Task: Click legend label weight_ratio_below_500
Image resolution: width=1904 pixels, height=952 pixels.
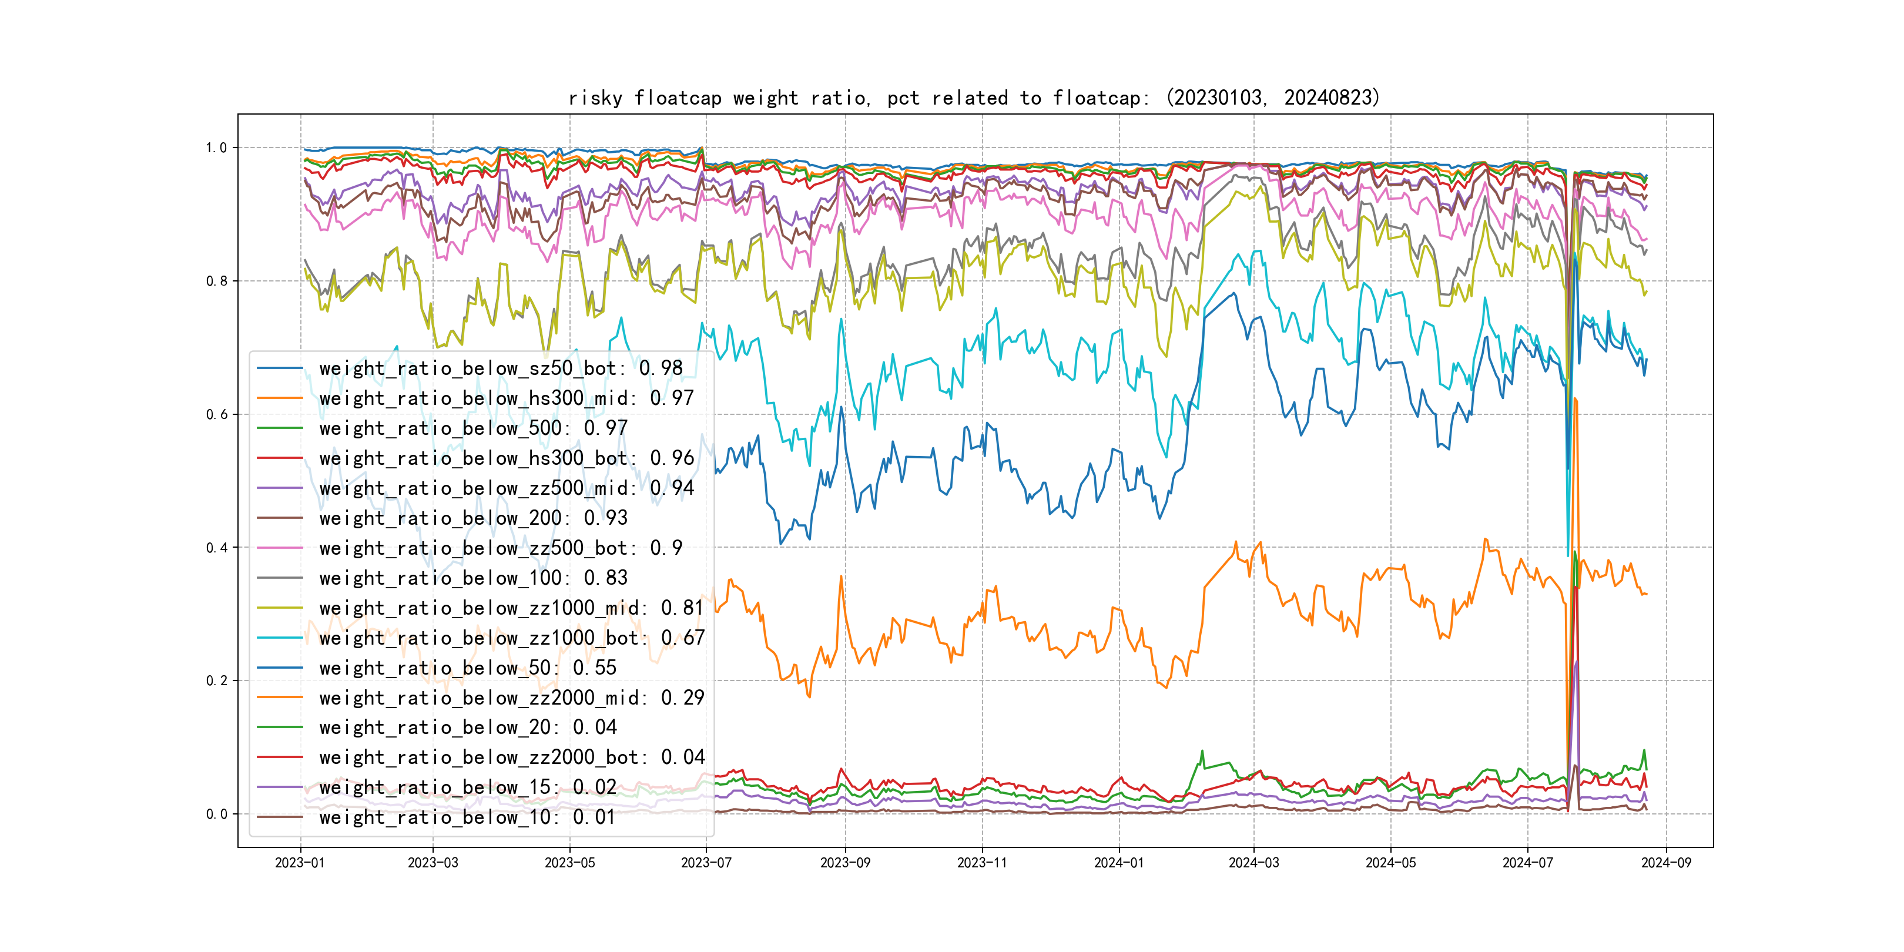Action: click(473, 428)
